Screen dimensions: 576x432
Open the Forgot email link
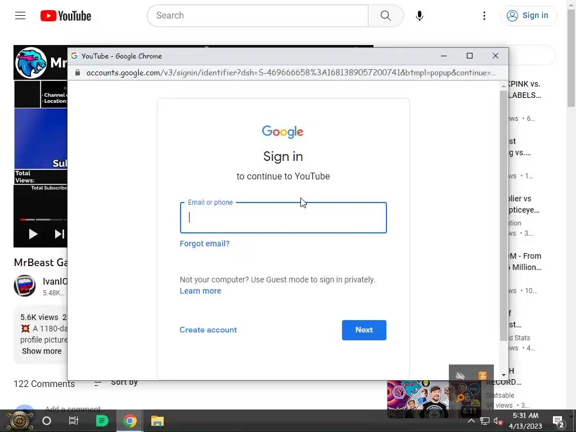[205, 244]
